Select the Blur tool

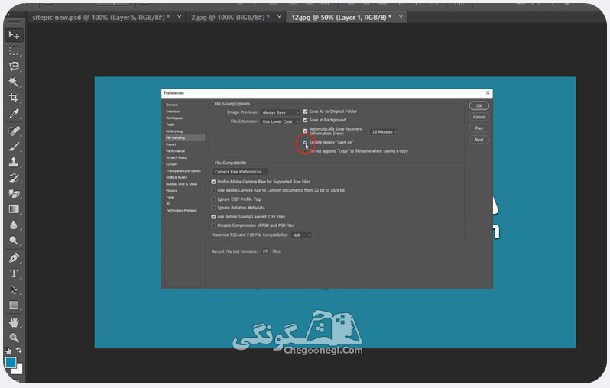pos(14,225)
